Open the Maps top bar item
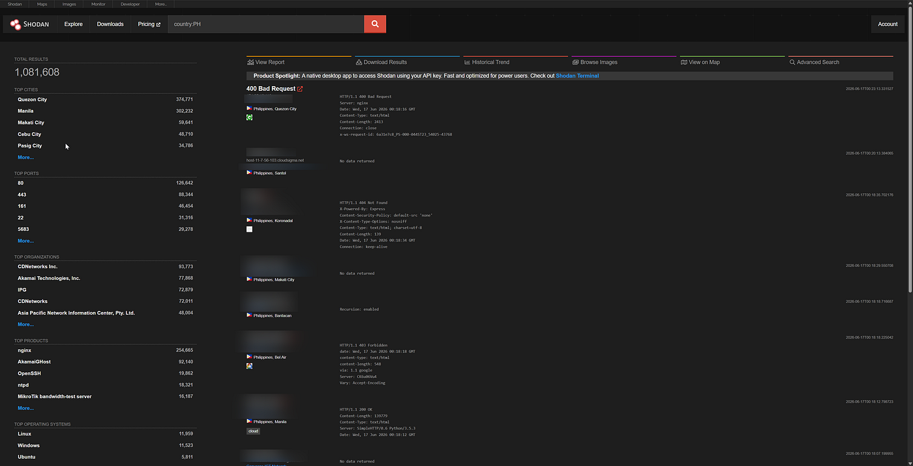The image size is (913, 466). pyautogui.click(x=42, y=4)
